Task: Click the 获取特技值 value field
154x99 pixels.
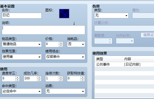Action: pos(74,79)
